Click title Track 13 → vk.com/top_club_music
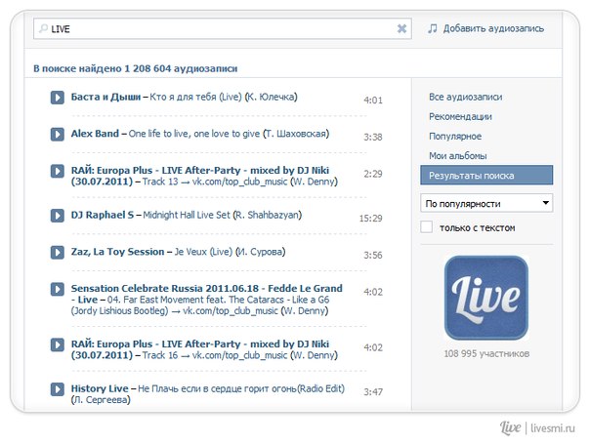 click(x=215, y=182)
